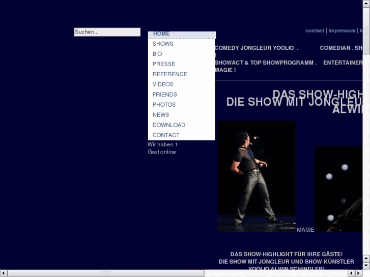Click 'DIE SHOW MIT JONGLEUR UND SHOW-KÜNSTLER' line
The image size is (370, 277).
click(x=286, y=262)
